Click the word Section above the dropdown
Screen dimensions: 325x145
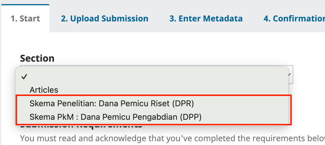point(37,58)
